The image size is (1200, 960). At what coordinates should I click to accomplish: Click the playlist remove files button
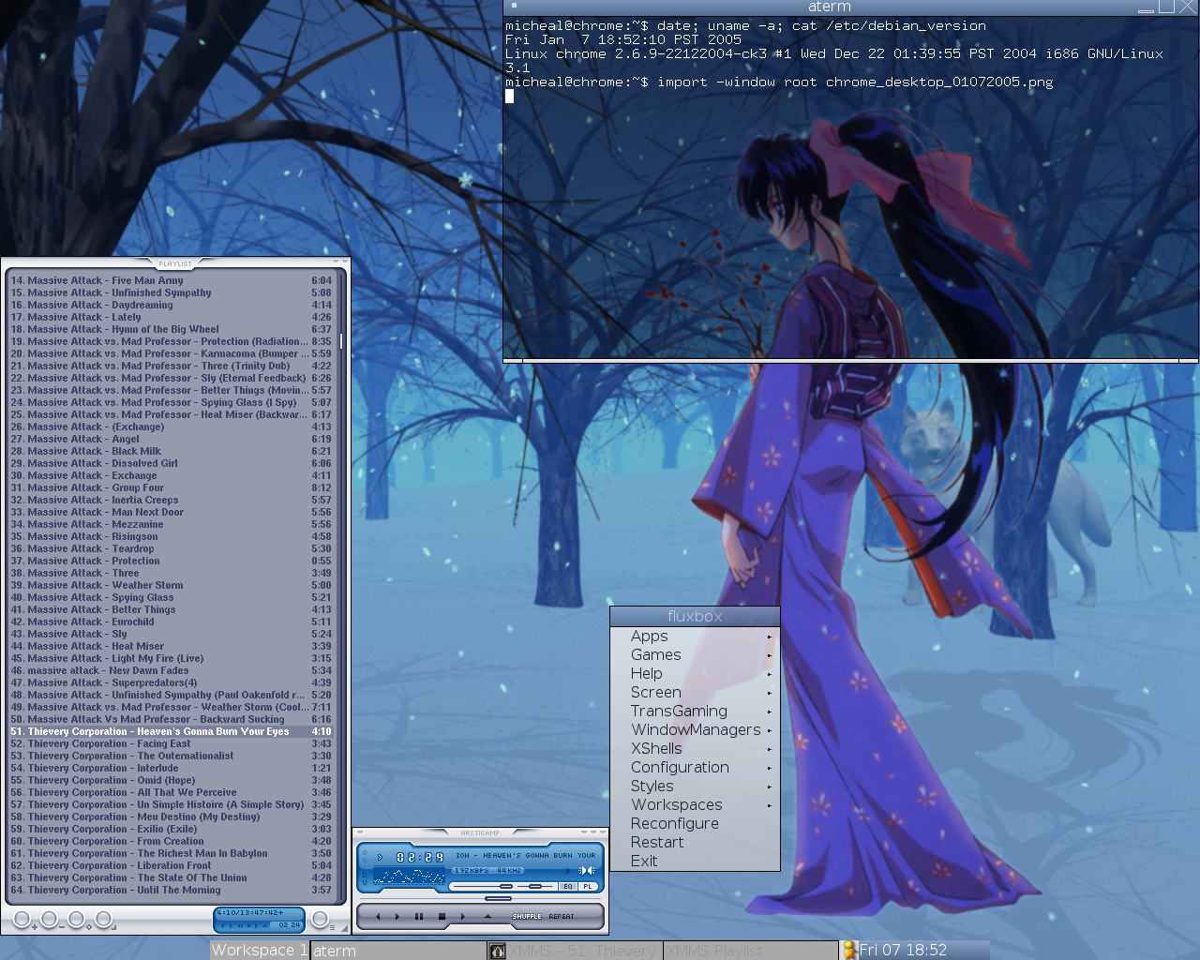(x=50, y=920)
